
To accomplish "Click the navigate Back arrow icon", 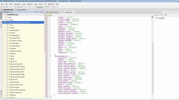I will click(x=30, y=7).
